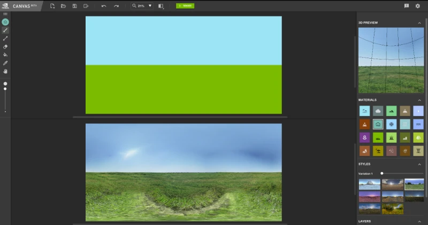Image resolution: width=428 pixels, height=225 pixels.
Task: Pick the light blue sky material
Action: point(364,111)
